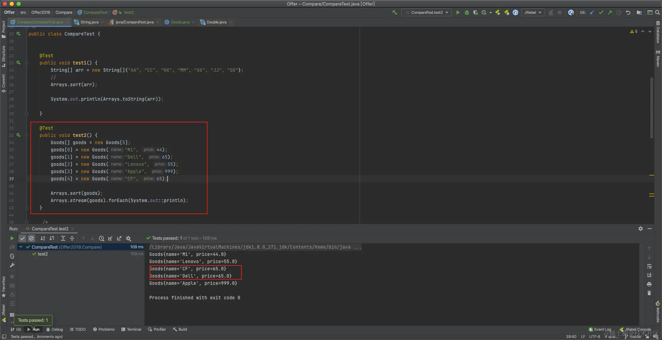This screenshot has height=340, width=662.
Task: Fold the test1 method in the editor gutter
Action: click(x=27, y=63)
